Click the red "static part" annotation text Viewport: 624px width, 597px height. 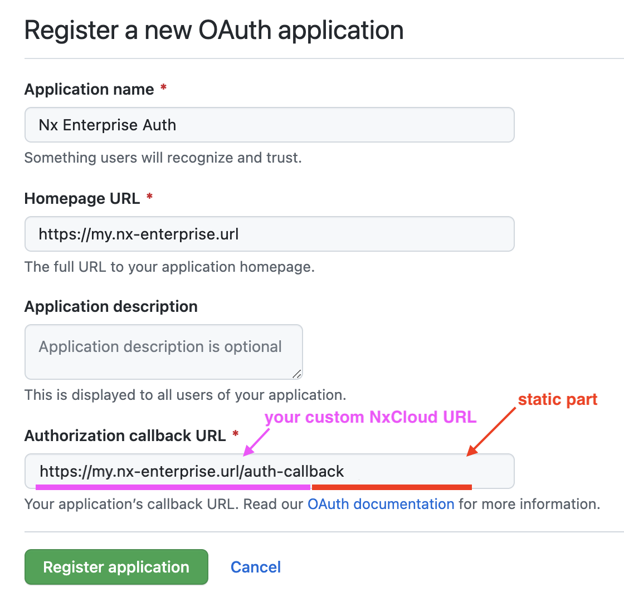pyautogui.click(x=558, y=399)
